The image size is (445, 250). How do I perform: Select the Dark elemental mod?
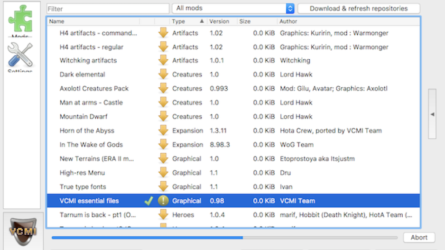click(x=82, y=74)
